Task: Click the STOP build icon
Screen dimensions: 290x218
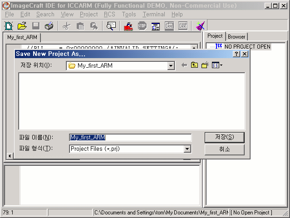Action: pos(142,26)
